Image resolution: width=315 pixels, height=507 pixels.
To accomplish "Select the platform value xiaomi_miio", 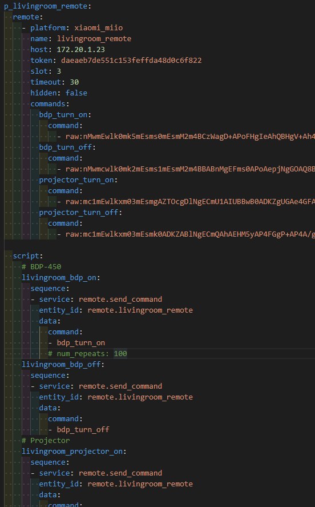I will pyautogui.click(x=98, y=28).
